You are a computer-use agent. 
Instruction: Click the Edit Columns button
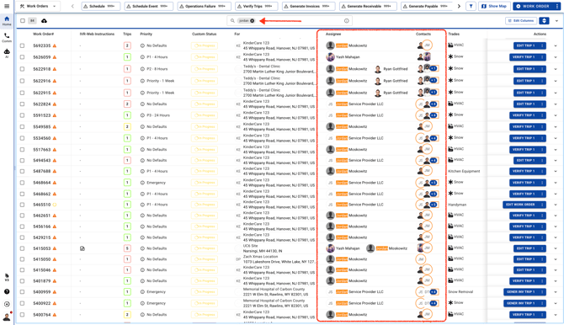(521, 21)
